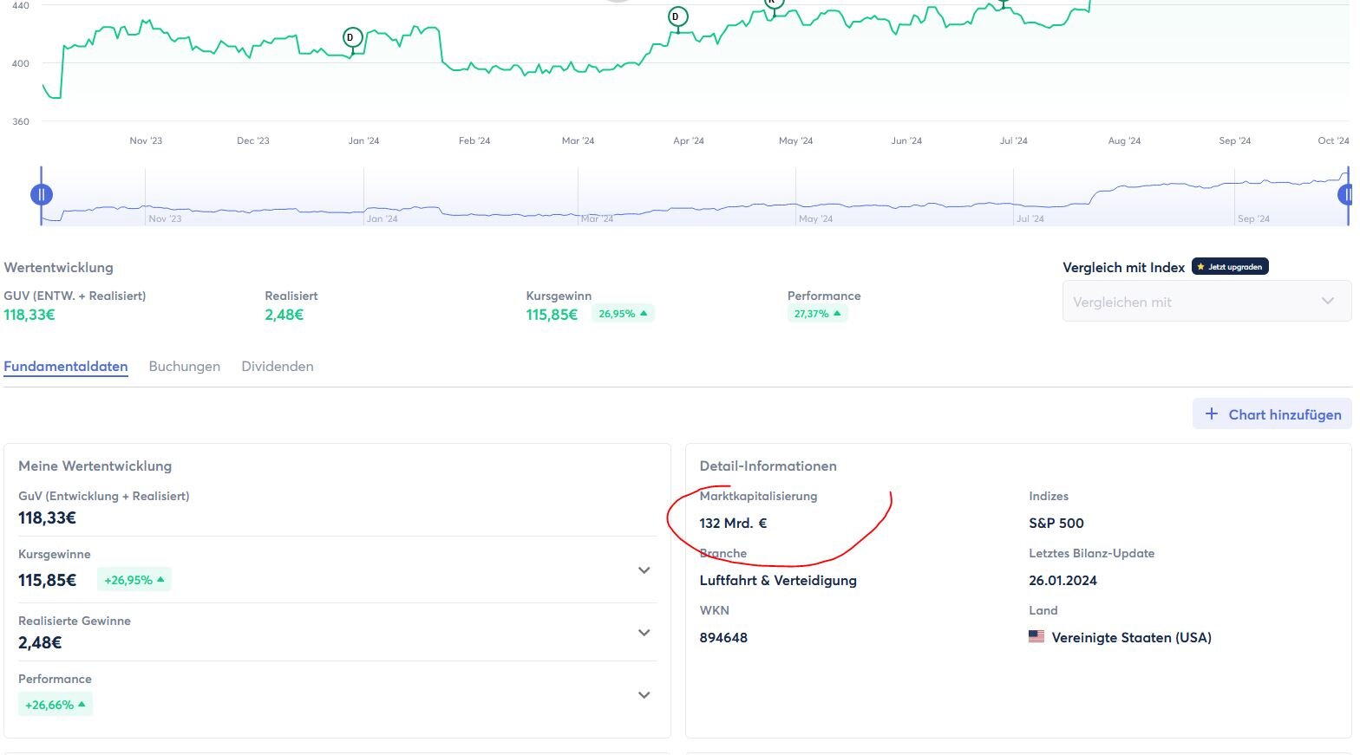Screen dimensions: 1360x755
Task: Expand the Performance row chevron
Action: click(644, 695)
